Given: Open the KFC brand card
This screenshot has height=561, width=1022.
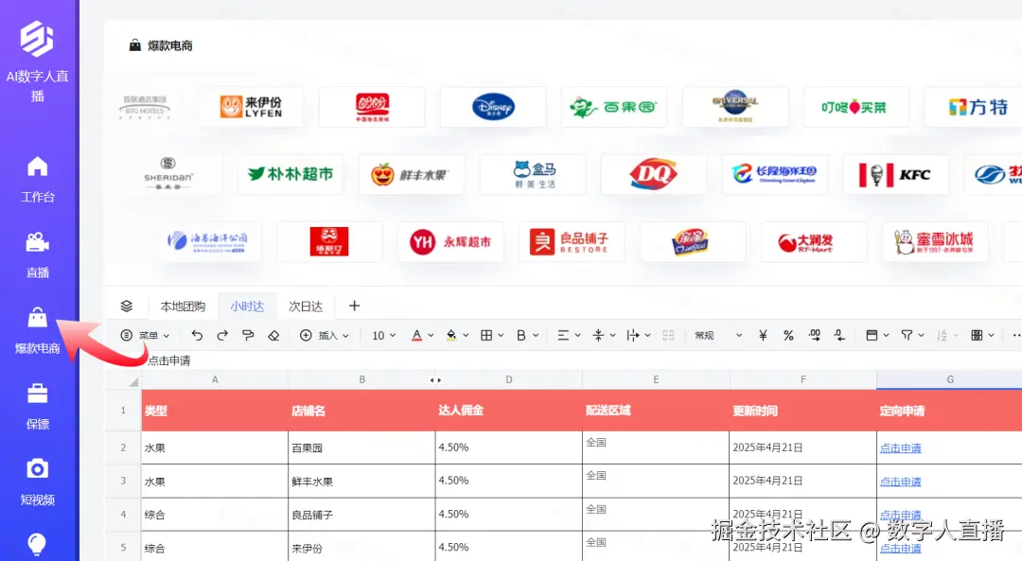Looking at the screenshot, I should 895,174.
